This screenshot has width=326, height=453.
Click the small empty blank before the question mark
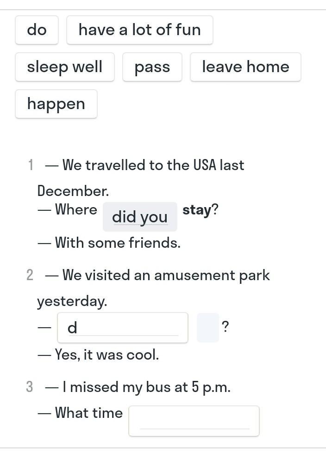[x=207, y=328]
